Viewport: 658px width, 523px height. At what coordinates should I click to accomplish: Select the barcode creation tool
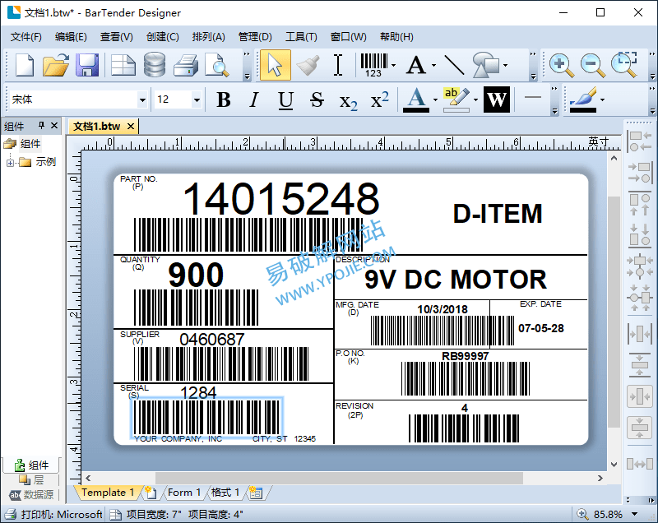(374, 65)
